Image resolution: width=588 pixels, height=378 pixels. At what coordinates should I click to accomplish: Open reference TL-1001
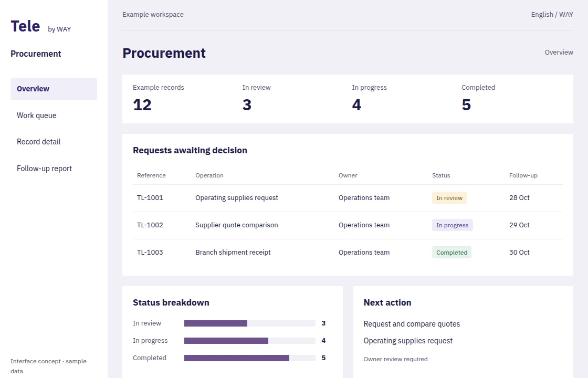150,197
